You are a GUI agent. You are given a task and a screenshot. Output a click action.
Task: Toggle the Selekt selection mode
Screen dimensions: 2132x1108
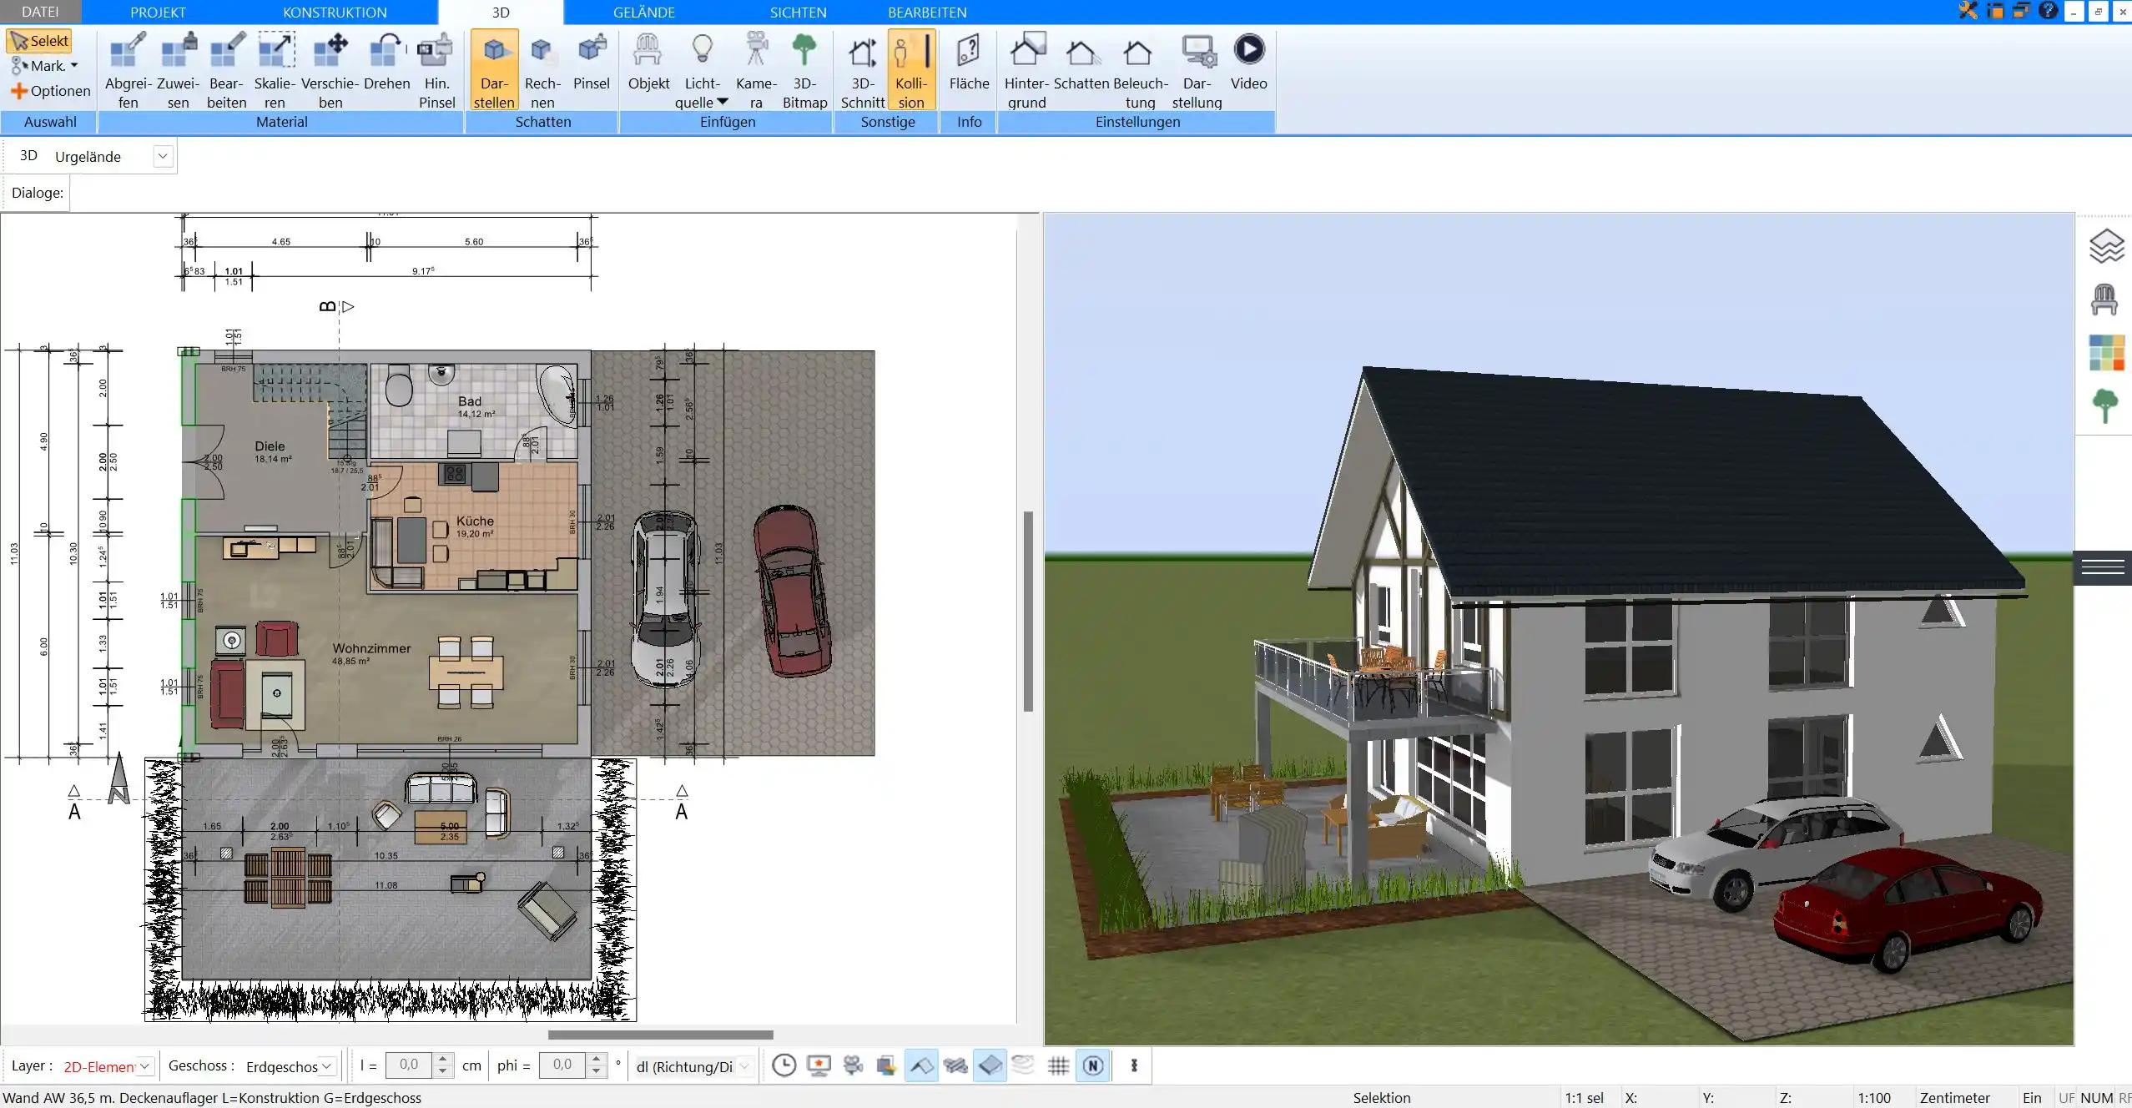(x=39, y=41)
